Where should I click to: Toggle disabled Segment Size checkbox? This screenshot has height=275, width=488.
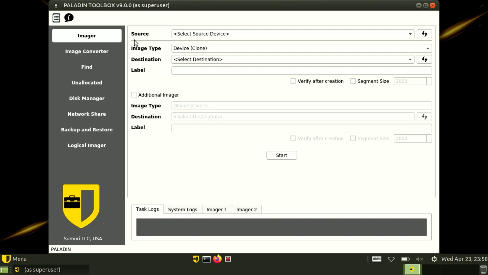(353, 139)
